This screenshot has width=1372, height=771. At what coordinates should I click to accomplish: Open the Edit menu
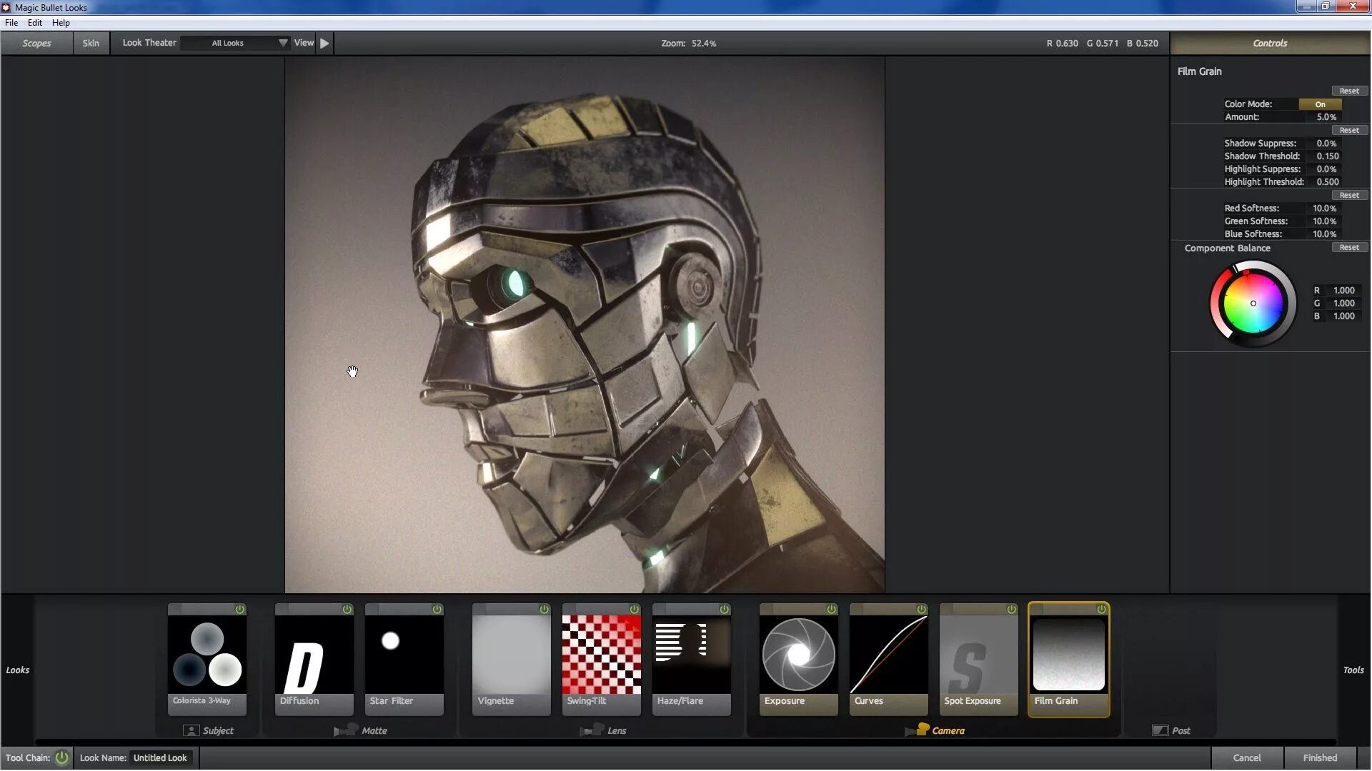coord(34,23)
